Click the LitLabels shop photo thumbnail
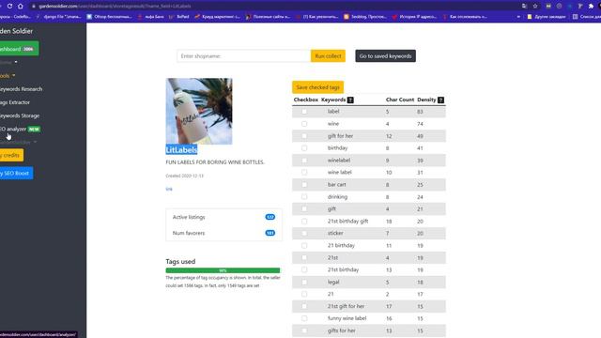 pos(199,111)
